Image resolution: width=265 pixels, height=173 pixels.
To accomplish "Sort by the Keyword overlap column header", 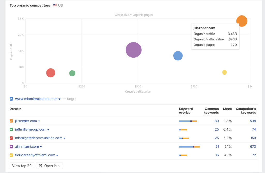I will [x=186, y=111].
